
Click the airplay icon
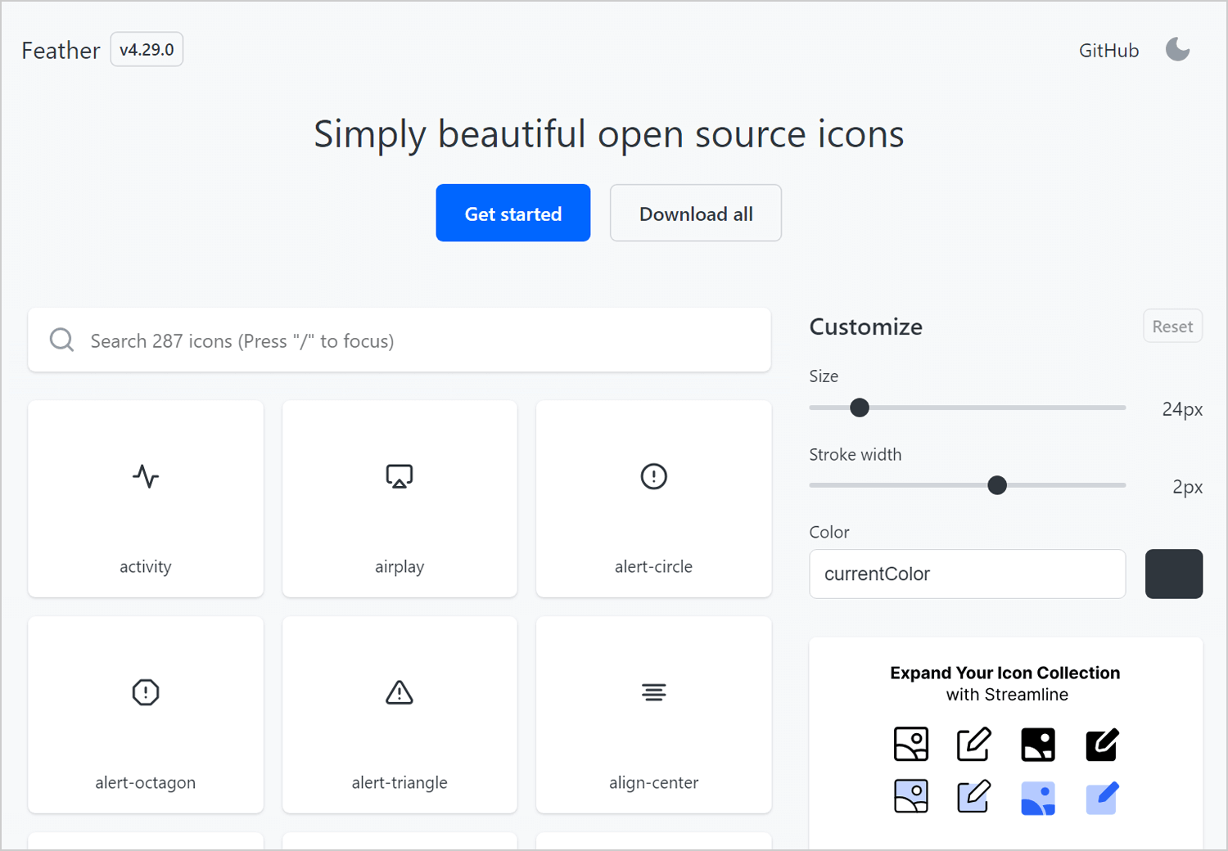pos(400,476)
